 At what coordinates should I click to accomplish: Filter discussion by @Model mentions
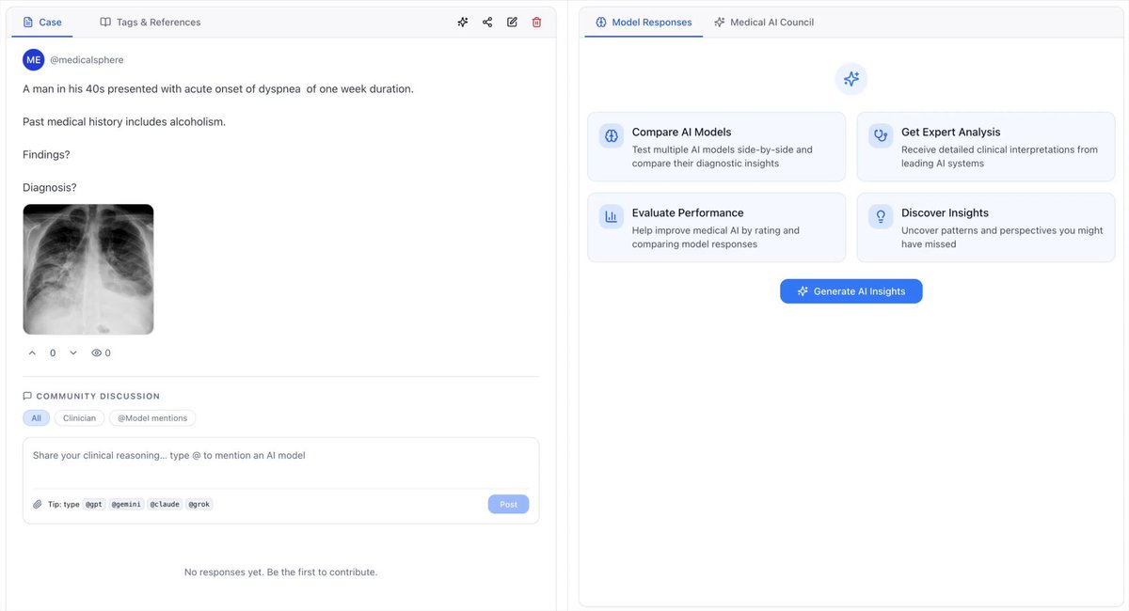[x=152, y=418]
